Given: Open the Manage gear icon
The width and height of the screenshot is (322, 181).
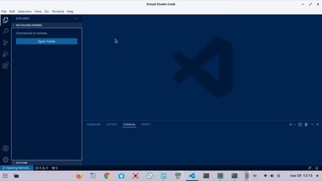Looking at the screenshot, I should [x=6, y=160].
